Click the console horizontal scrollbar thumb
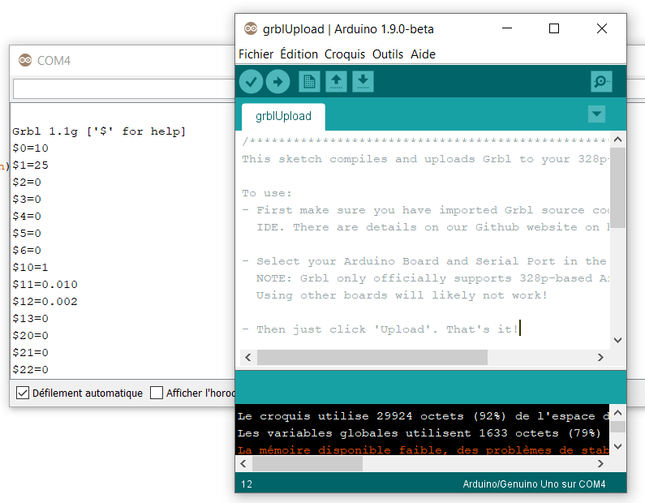Image resolution: width=645 pixels, height=503 pixels. (x=307, y=464)
